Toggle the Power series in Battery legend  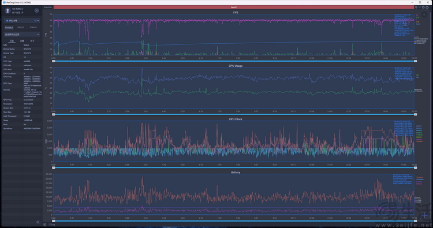tap(417, 197)
